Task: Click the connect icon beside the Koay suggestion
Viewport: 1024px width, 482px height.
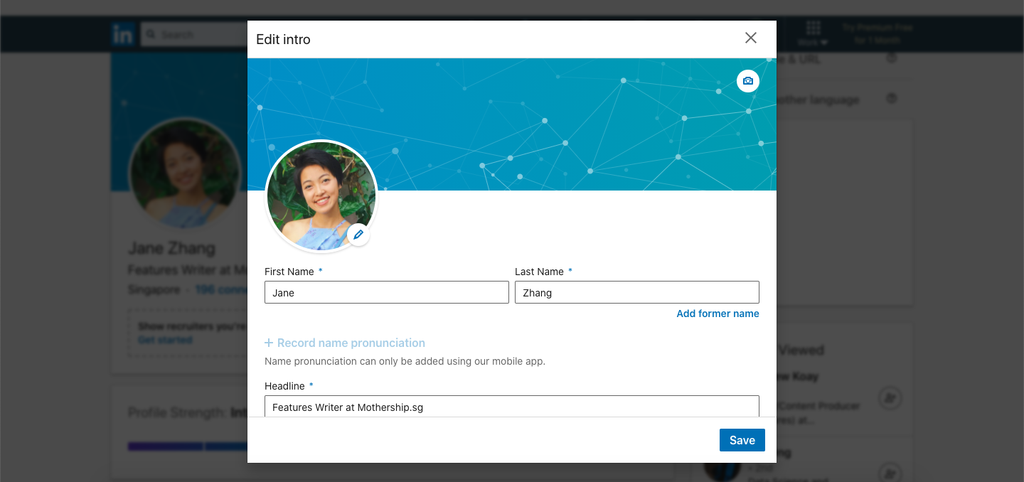Action: [x=890, y=398]
